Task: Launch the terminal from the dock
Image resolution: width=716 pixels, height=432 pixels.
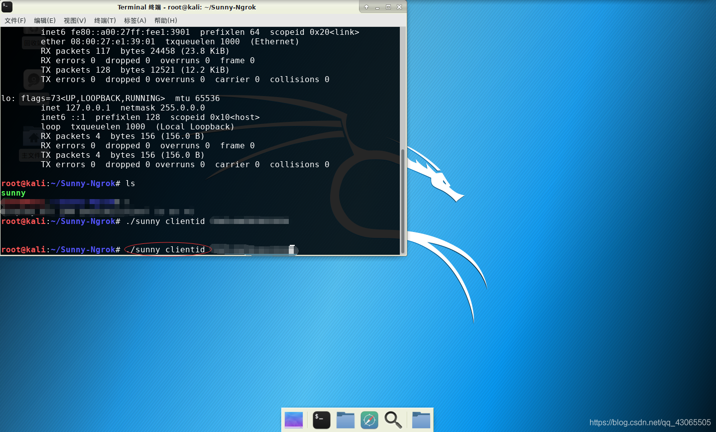Action: 322,420
